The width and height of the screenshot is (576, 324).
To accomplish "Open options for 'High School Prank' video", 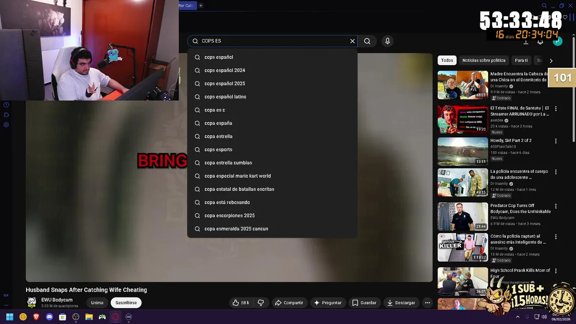I will 556,271.
